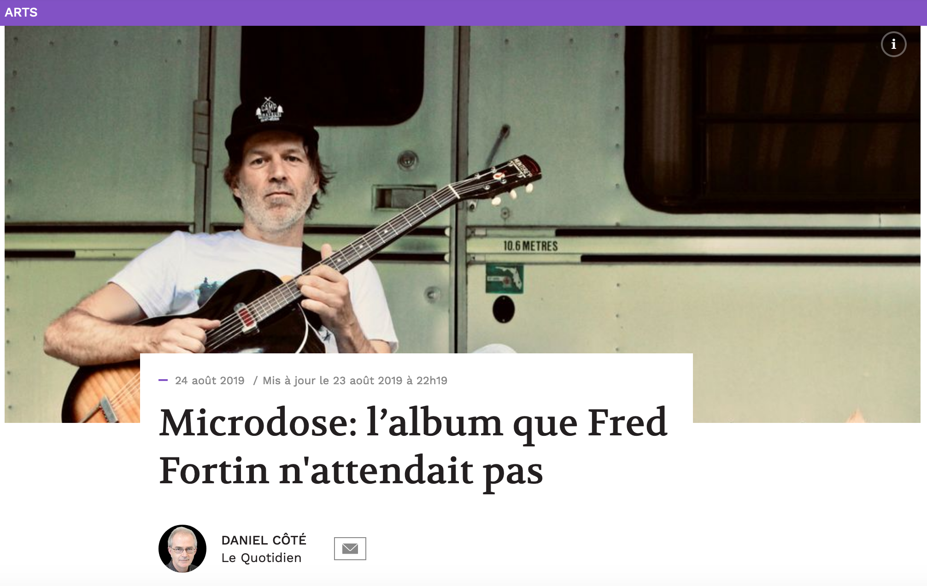Click the purple ARTS header bar
Image resolution: width=927 pixels, height=586 pixels.
(x=463, y=13)
